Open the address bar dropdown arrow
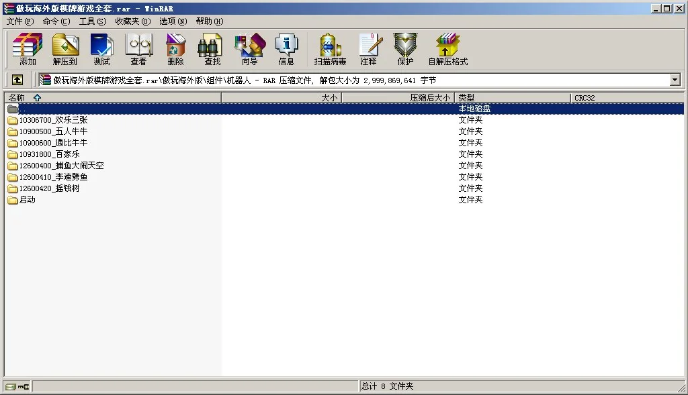The image size is (688, 395). pos(675,79)
